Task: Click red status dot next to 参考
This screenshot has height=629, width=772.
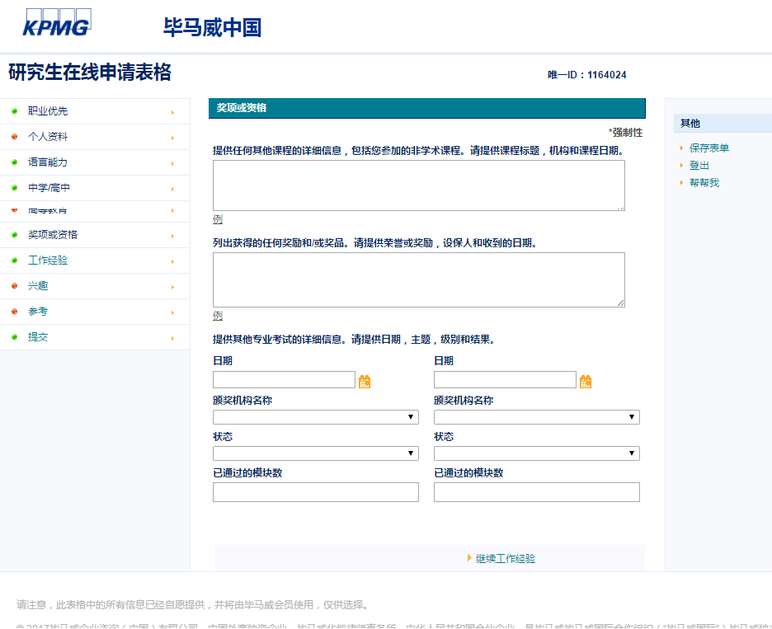Action: tap(14, 312)
